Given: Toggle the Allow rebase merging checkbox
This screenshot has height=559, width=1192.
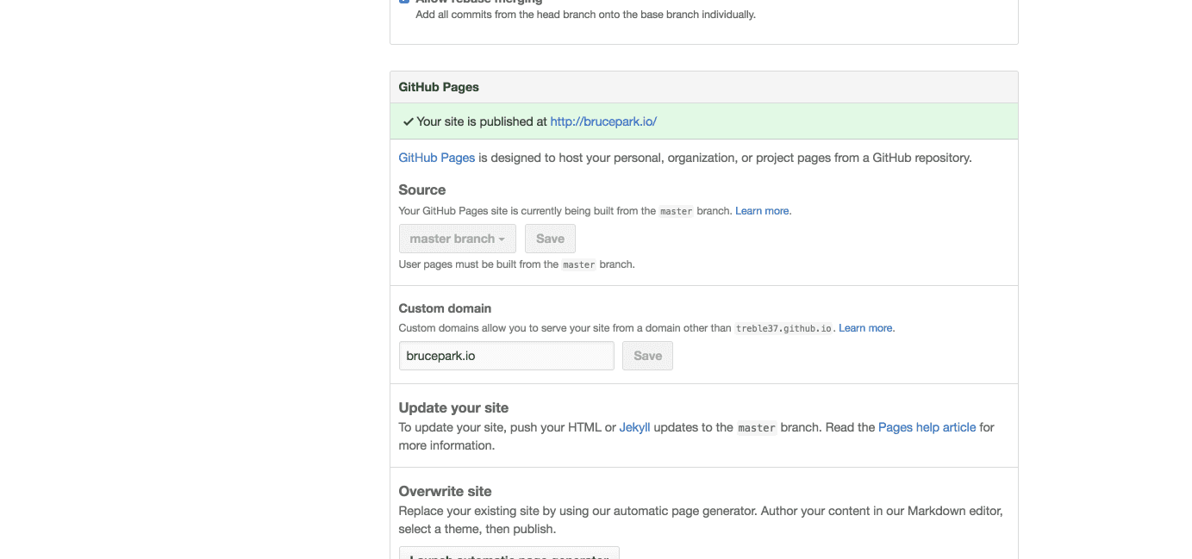Looking at the screenshot, I should coord(404,2).
